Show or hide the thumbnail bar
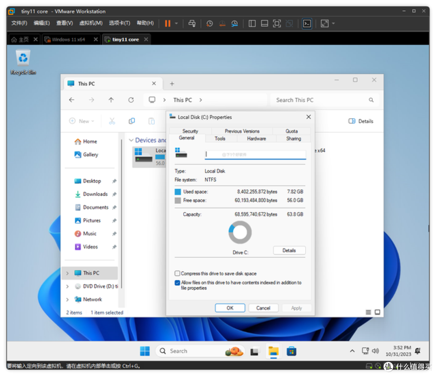The image size is (436, 376). [x=264, y=23]
